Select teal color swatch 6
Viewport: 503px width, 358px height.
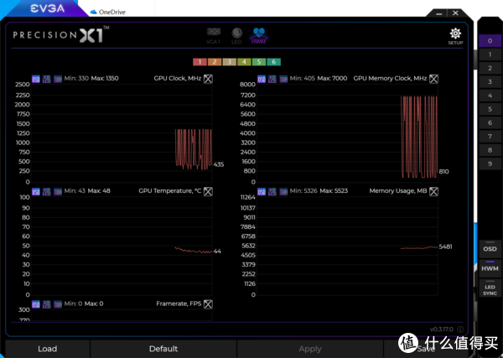273,62
